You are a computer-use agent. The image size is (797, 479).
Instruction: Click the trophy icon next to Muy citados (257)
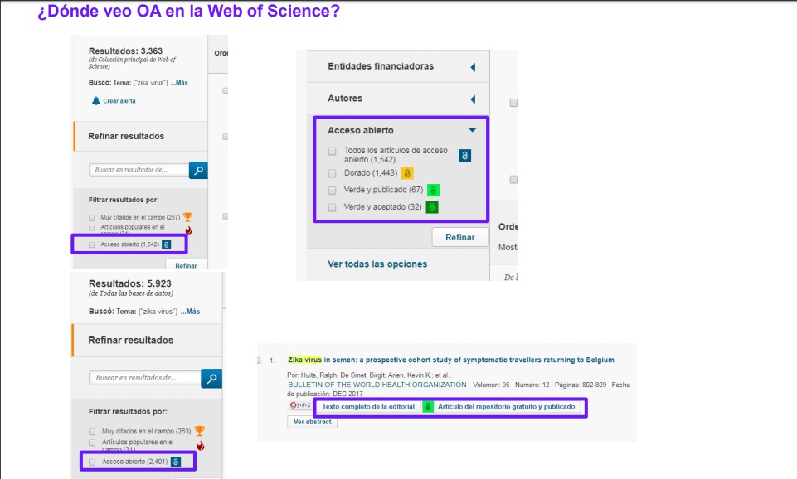pos(187,217)
